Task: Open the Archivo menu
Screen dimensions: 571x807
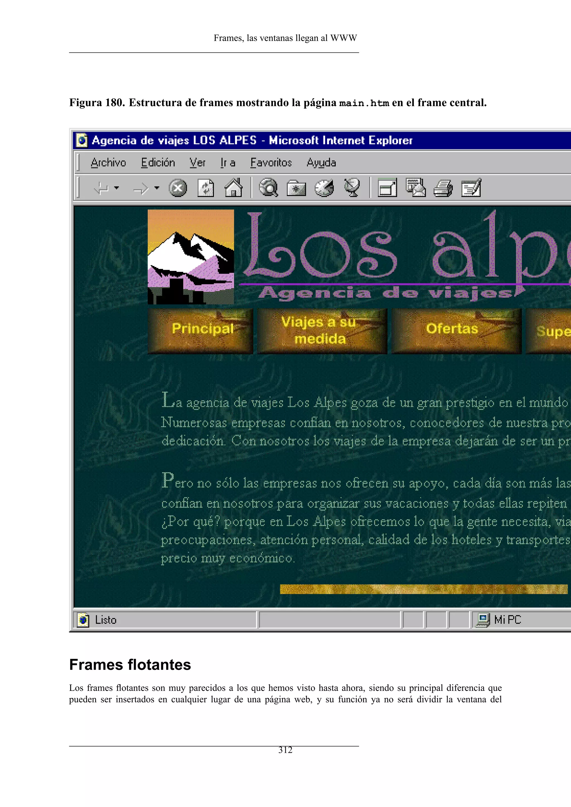Action: tap(108, 163)
